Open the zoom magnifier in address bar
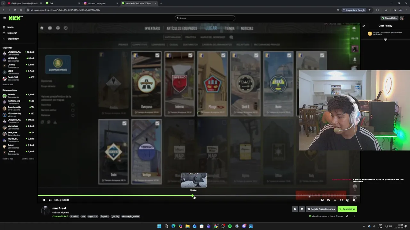This screenshot has width=410, height=230. pos(338,10)
